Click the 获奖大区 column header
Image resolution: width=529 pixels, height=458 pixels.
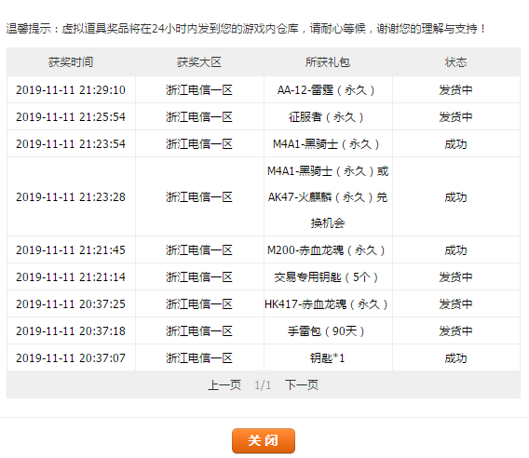tap(199, 62)
